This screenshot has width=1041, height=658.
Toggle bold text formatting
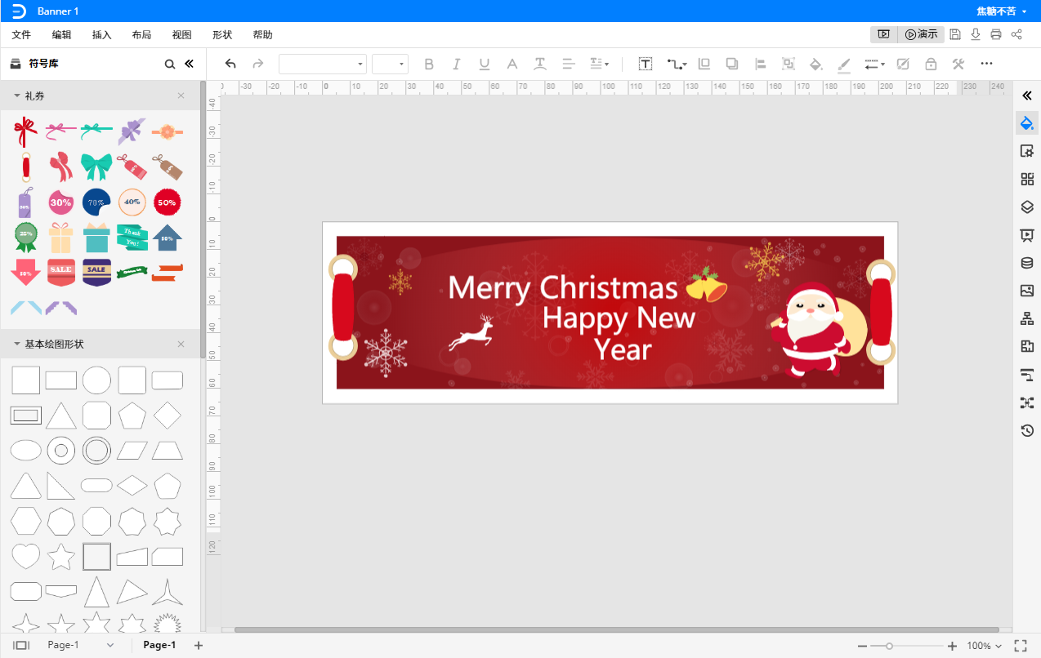(429, 64)
